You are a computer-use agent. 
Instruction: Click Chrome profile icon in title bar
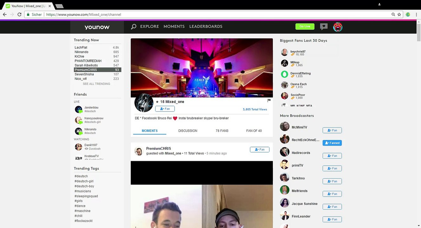point(379,4)
